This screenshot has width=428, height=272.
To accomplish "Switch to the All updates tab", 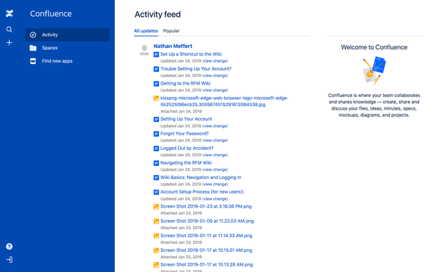I will pyautogui.click(x=146, y=31).
